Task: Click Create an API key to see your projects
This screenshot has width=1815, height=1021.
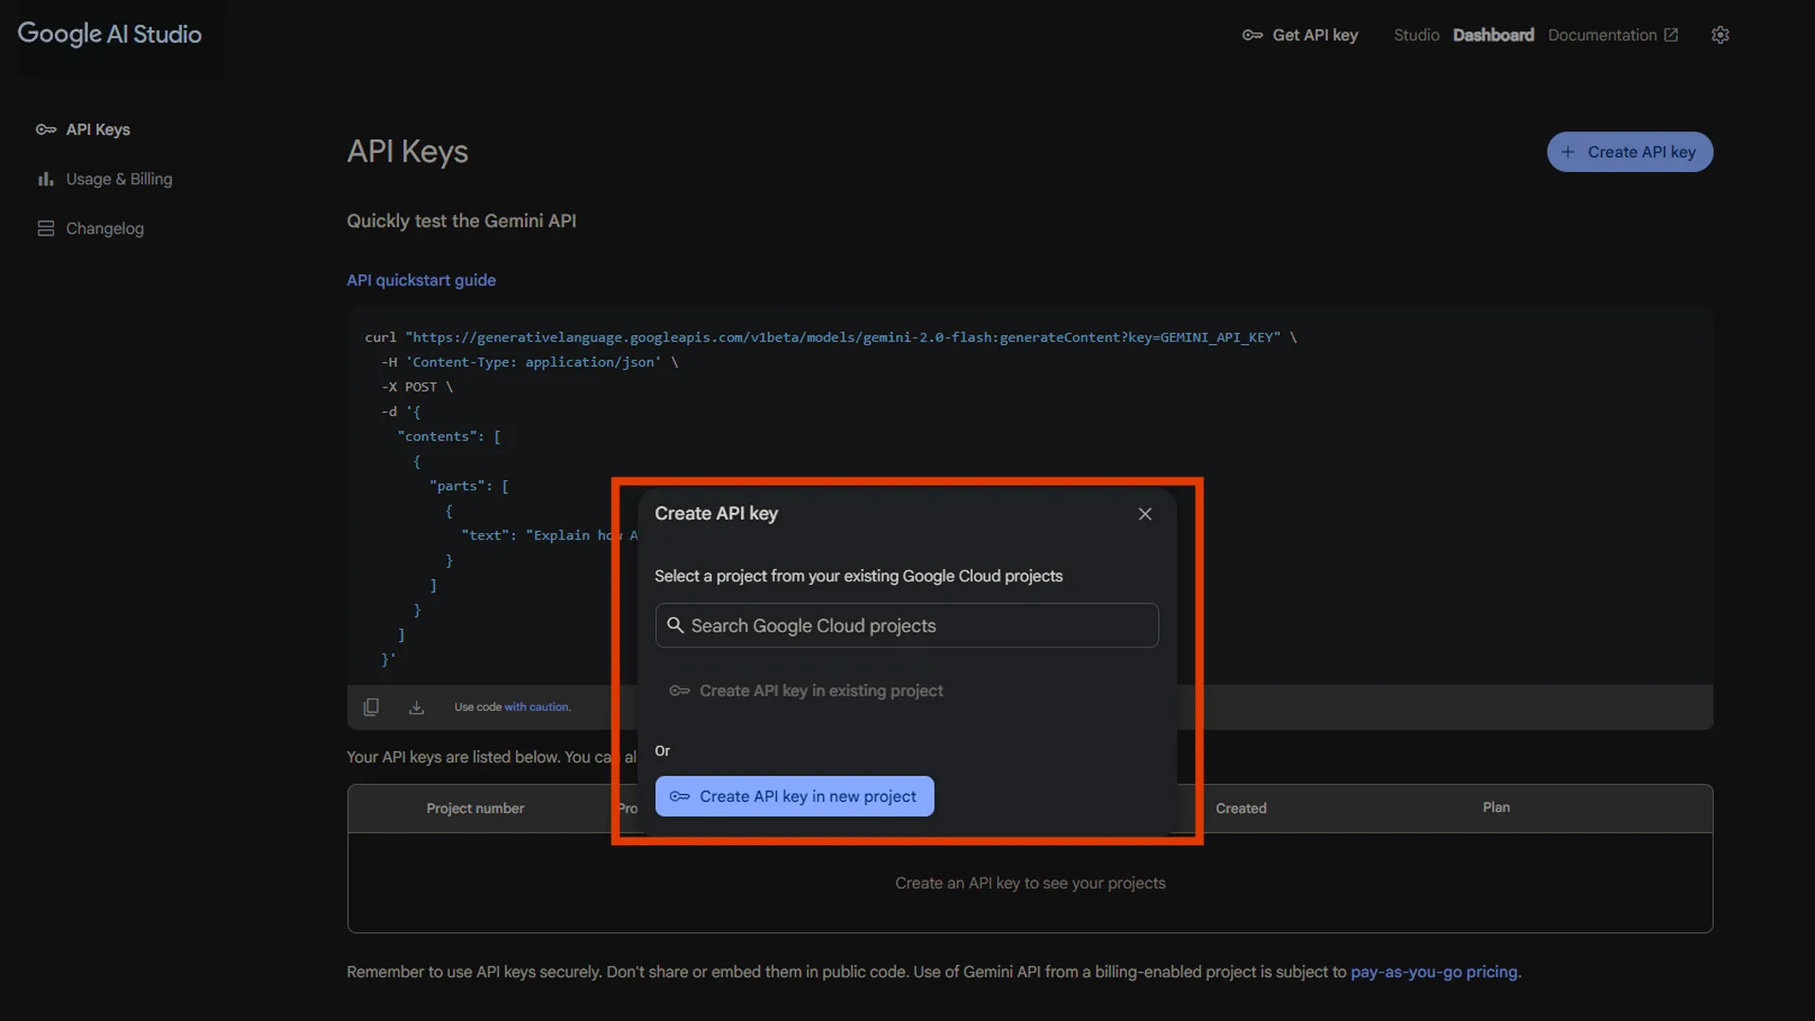Action: [x=1030, y=883]
